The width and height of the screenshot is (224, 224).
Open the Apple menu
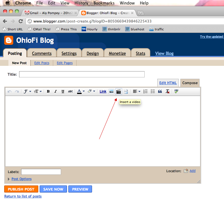(8, 3)
